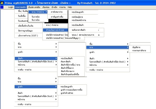Select สินค้าถึงจุดต้องสั่งซื้อ report item
Screen dimensions: 156x109
click(x=70, y=74)
